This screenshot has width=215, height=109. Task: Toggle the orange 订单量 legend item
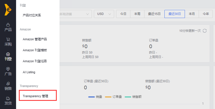113,97
